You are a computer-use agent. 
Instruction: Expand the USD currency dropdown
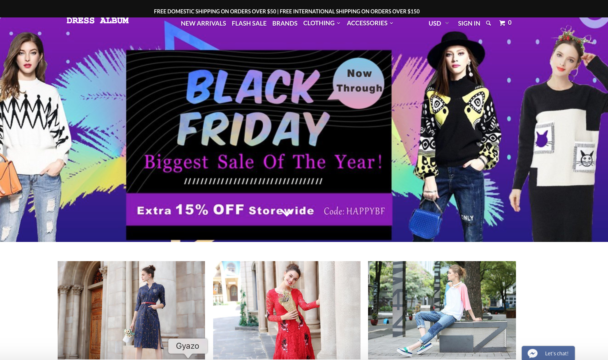[x=439, y=23]
